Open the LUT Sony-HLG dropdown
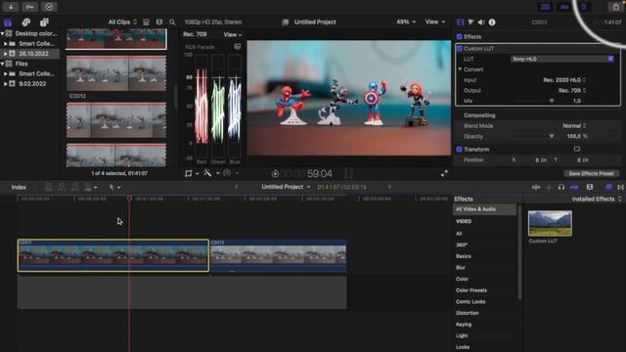626x352 pixels. click(x=562, y=59)
